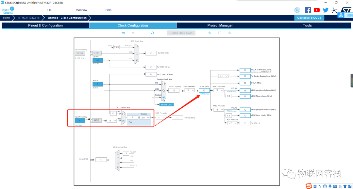Open the AHB Prescaler dropdown

(x=190, y=90)
